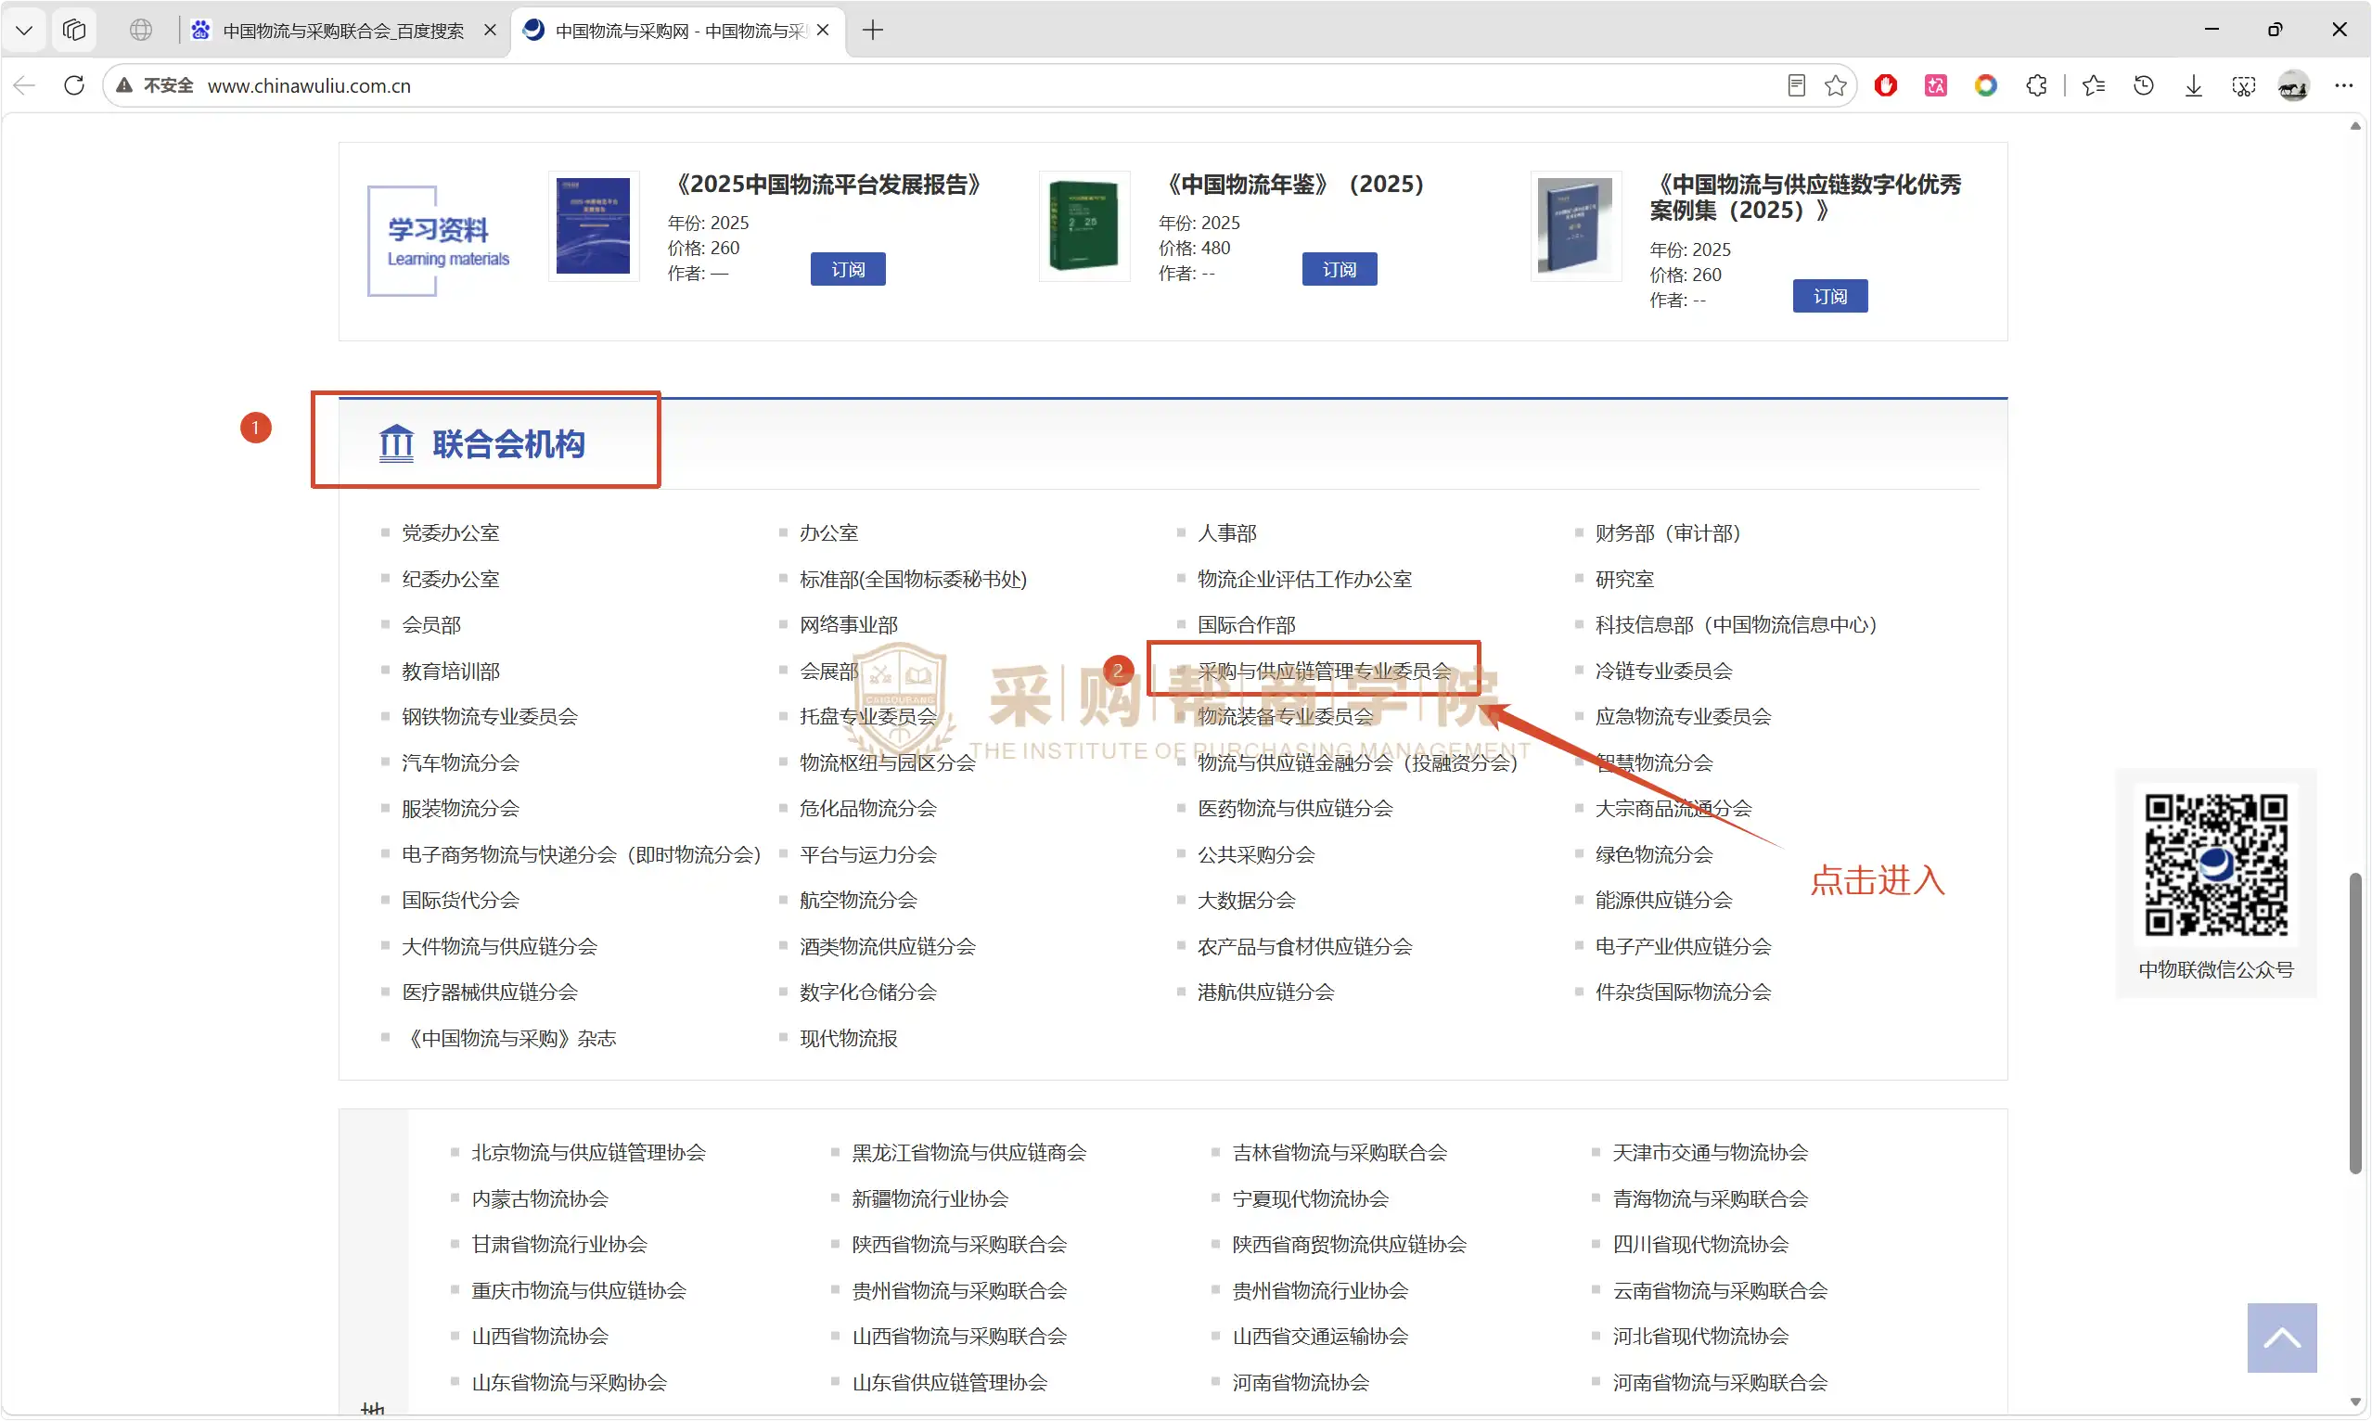Open the 航空物流分会 link
This screenshot has width=2372, height=1421.
tap(858, 900)
